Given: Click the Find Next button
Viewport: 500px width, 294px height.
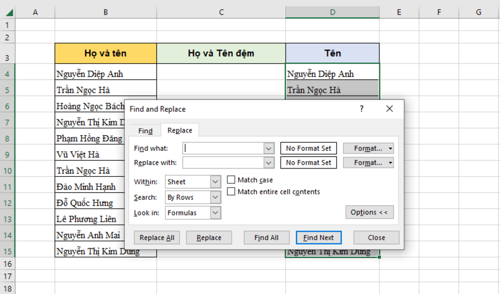Looking at the screenshot, I should 318,238.
